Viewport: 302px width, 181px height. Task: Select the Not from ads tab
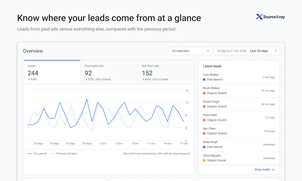tap(166, 72)
